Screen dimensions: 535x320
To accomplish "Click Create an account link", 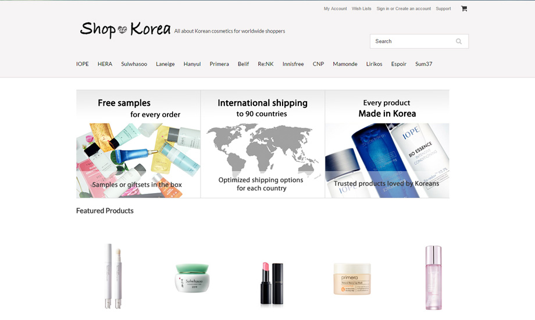I will [413, 9].
